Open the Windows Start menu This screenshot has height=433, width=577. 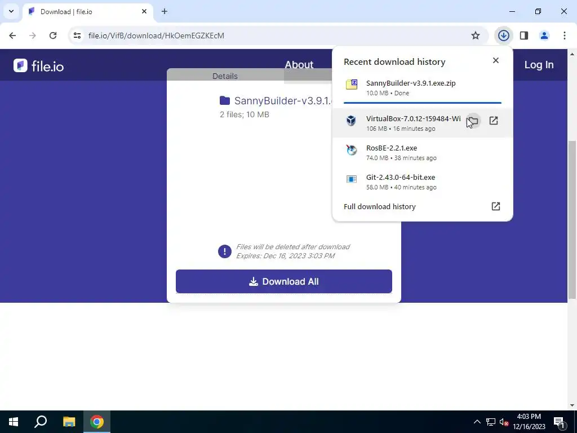[x=14, y=422]
